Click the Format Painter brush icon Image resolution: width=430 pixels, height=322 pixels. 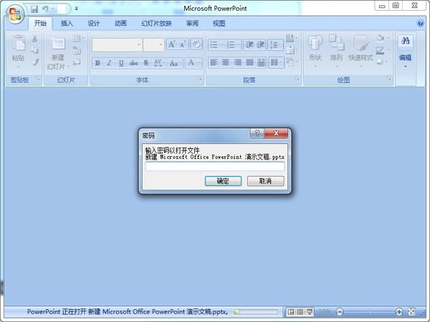tap(35, 62)
